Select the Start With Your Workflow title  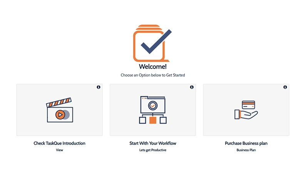pyautogui.click(x=153, y=143)
